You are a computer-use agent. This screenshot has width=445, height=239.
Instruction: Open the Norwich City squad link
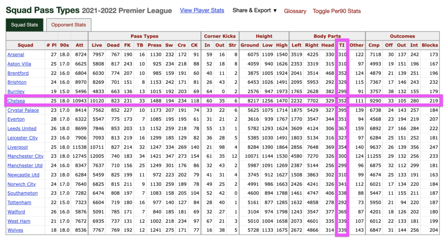point(22,184)
